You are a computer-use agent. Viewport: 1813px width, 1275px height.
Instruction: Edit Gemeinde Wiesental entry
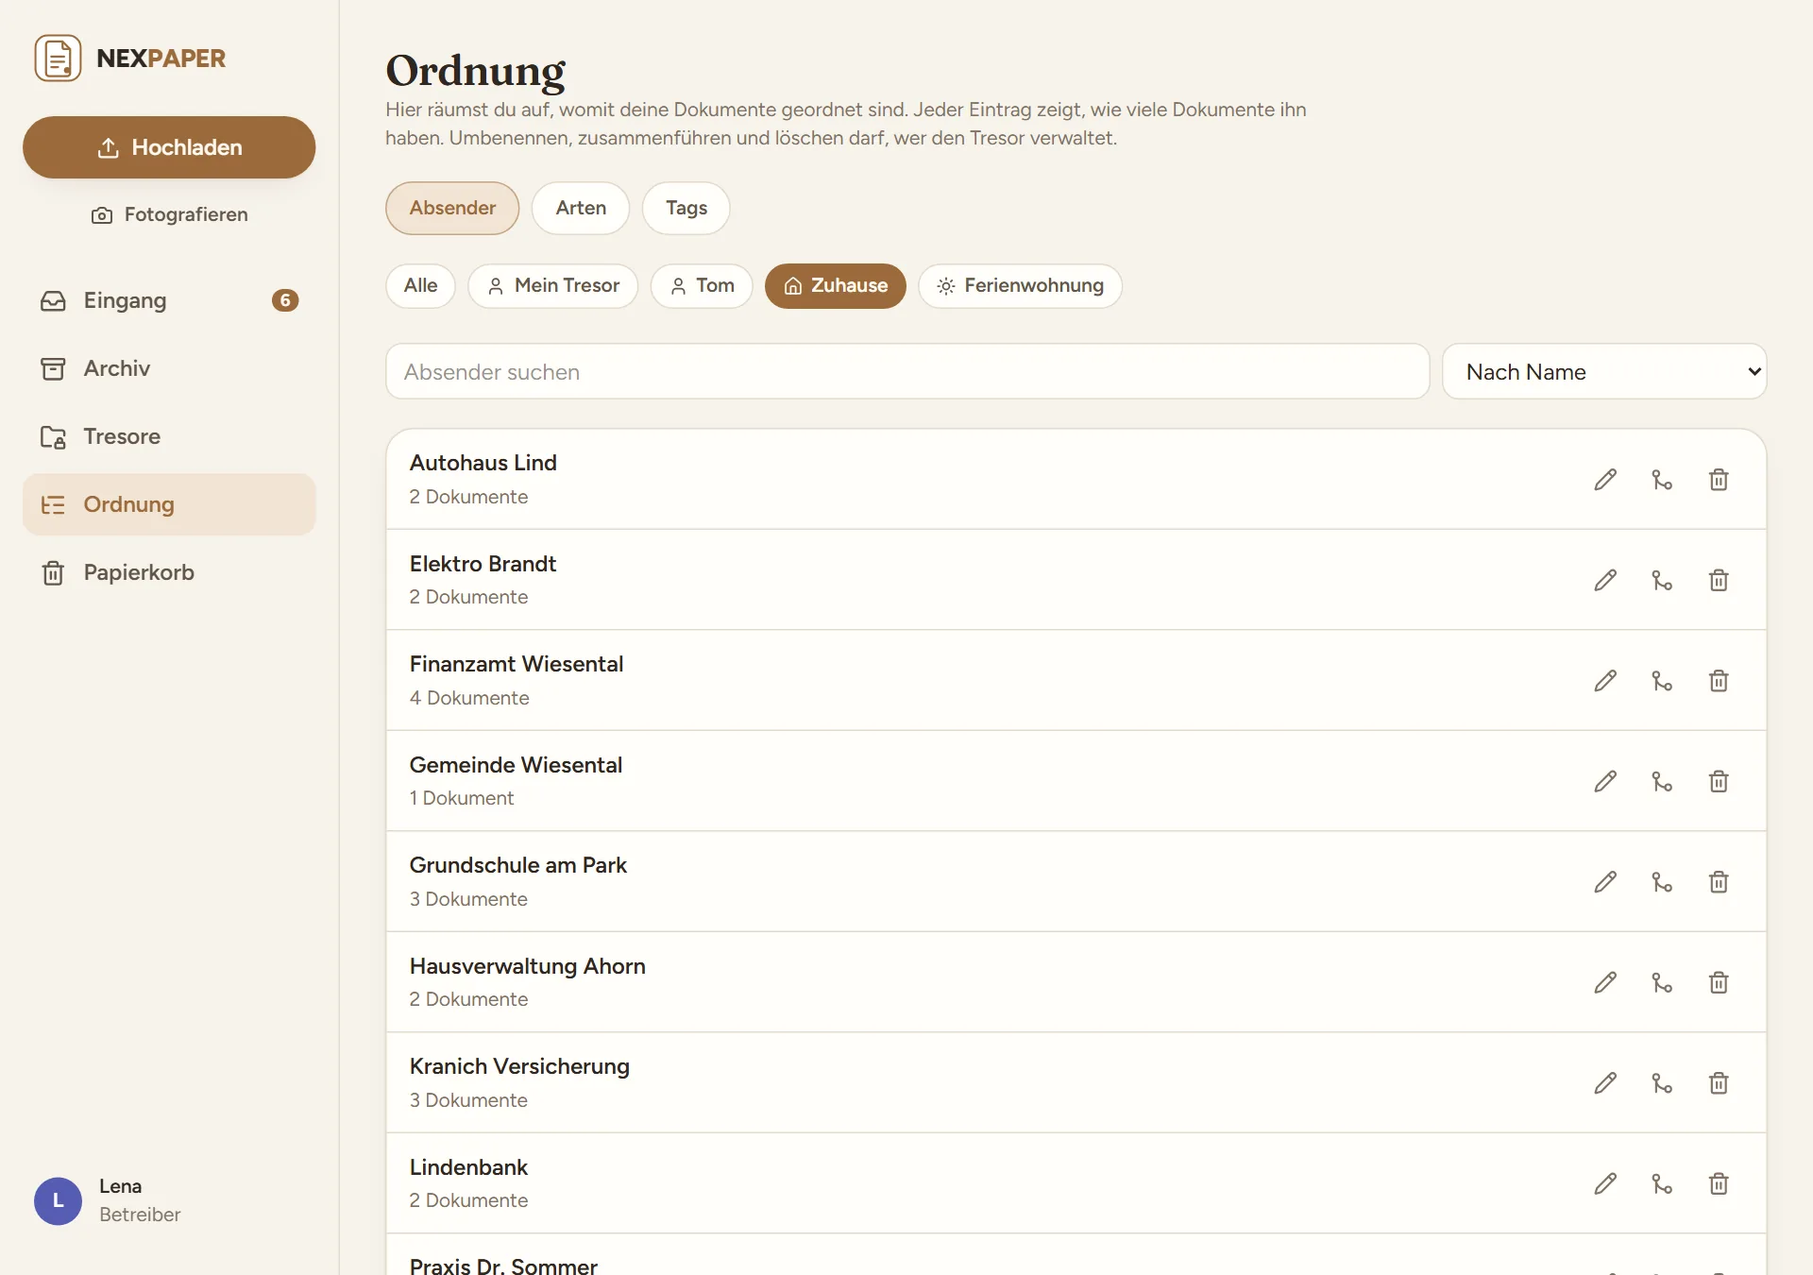coord(1605,781)
